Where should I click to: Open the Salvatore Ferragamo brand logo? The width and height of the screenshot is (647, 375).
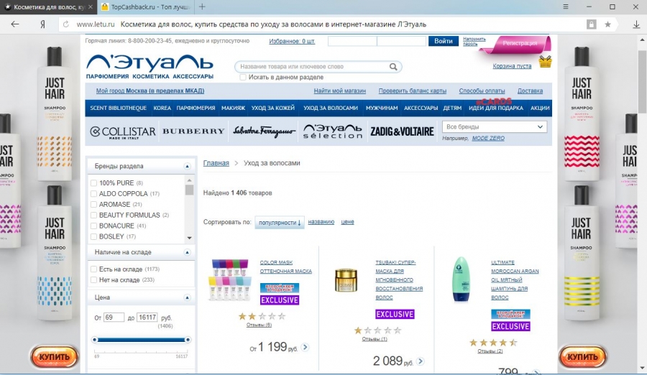[x=264, y=131]
